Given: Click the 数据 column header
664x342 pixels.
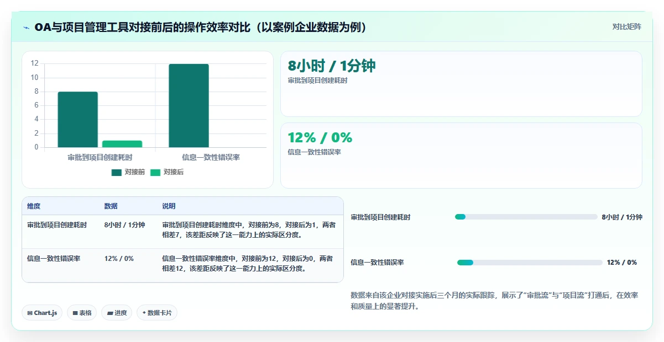Looking at the screenshot, I should pyautogui.click(x=111, y=206).
